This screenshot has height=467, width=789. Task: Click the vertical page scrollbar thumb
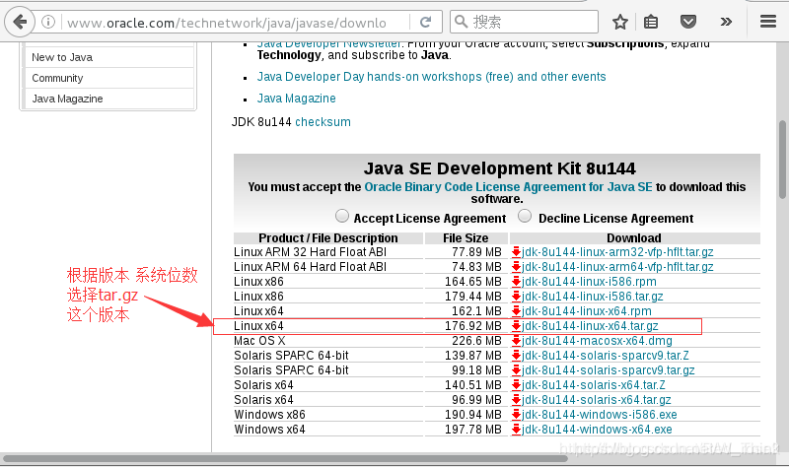coord(782,160)
